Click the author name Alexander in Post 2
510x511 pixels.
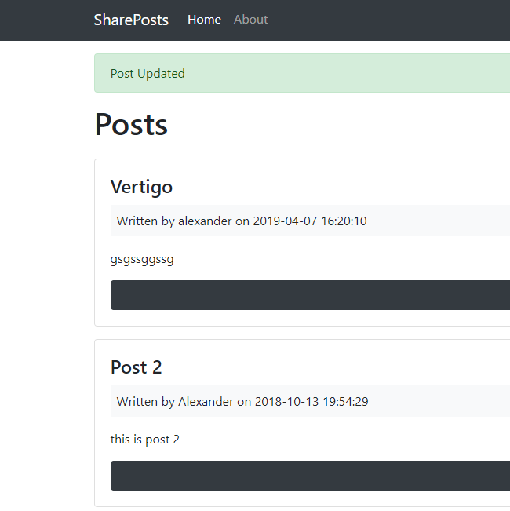tap(206, 402)
